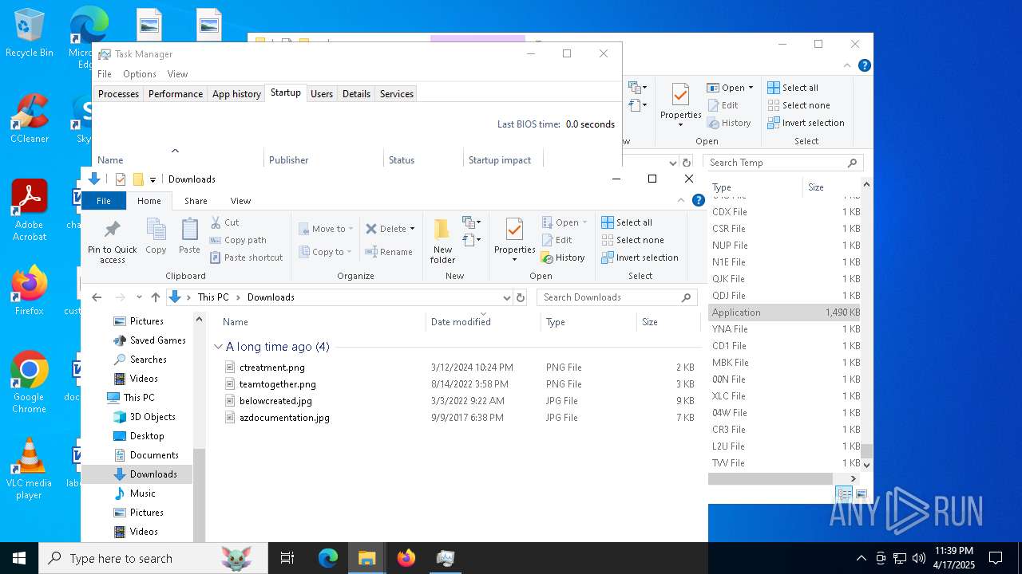
Task: Open Microsoft Edge from the taskbar
Action: pyautogui.click(x=328, y=558)
